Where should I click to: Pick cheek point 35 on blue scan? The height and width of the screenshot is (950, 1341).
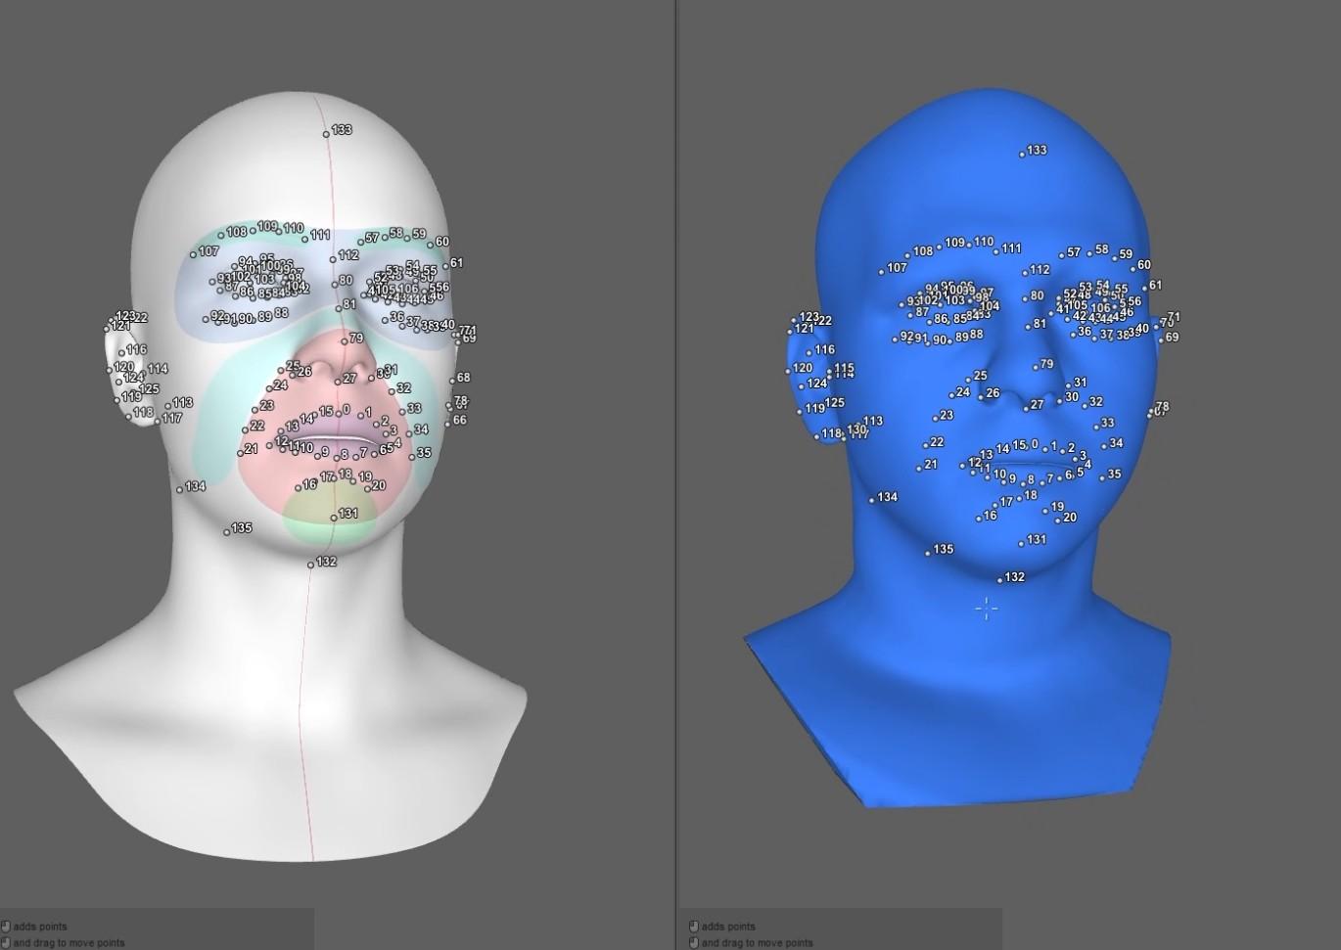(x=1102, y=478)
